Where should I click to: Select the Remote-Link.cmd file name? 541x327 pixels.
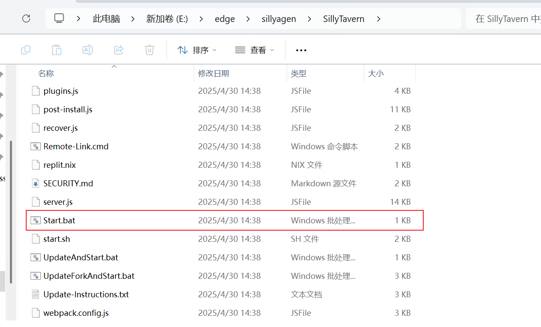(x=76, y=146)
